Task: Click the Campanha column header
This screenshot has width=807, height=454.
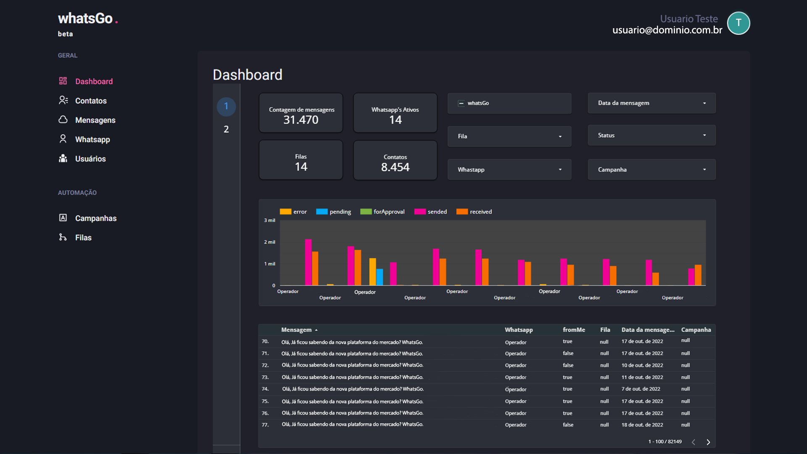Action: (x=696, y=330)
